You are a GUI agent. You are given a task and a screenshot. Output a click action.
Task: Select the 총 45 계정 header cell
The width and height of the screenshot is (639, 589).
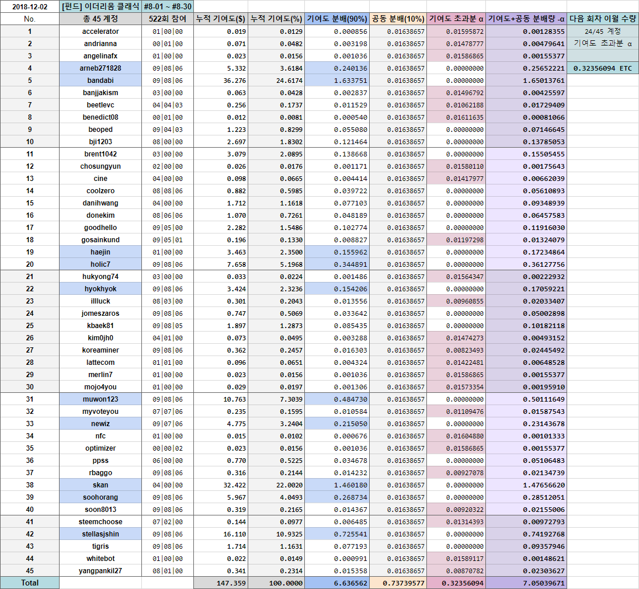coord(100,19)
